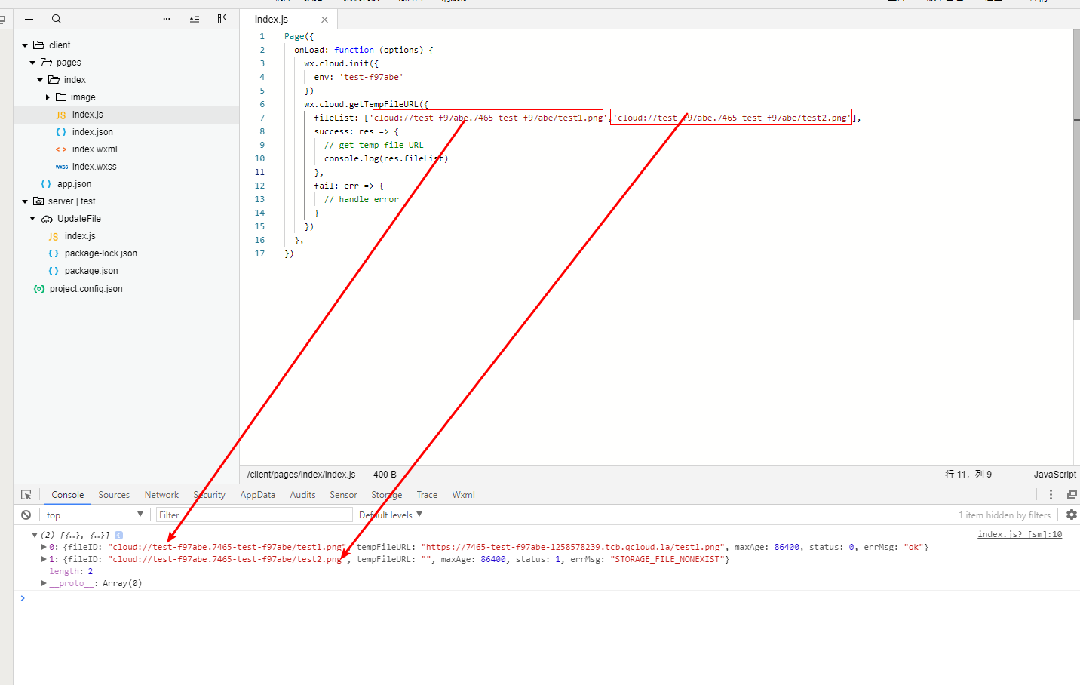Expand the image folder
This screenshot has height=685, width=1080.
pyautogui.click(x=48, y=97)
